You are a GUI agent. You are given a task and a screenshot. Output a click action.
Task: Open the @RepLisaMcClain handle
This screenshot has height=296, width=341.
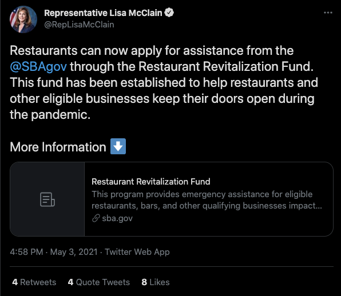point(79,25)
